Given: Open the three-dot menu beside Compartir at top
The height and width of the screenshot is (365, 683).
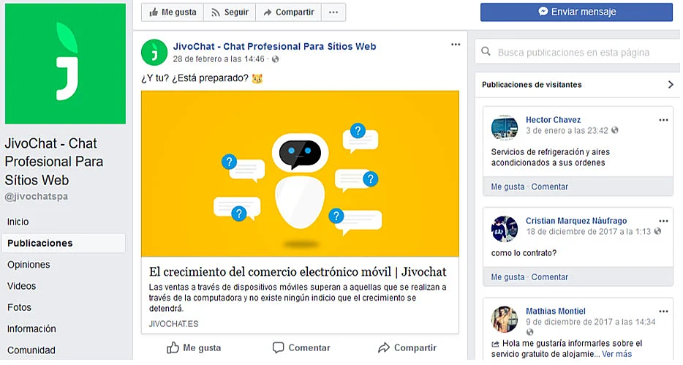Looking at the screenshot, I should pyautogui.click(x=333, y=12).
